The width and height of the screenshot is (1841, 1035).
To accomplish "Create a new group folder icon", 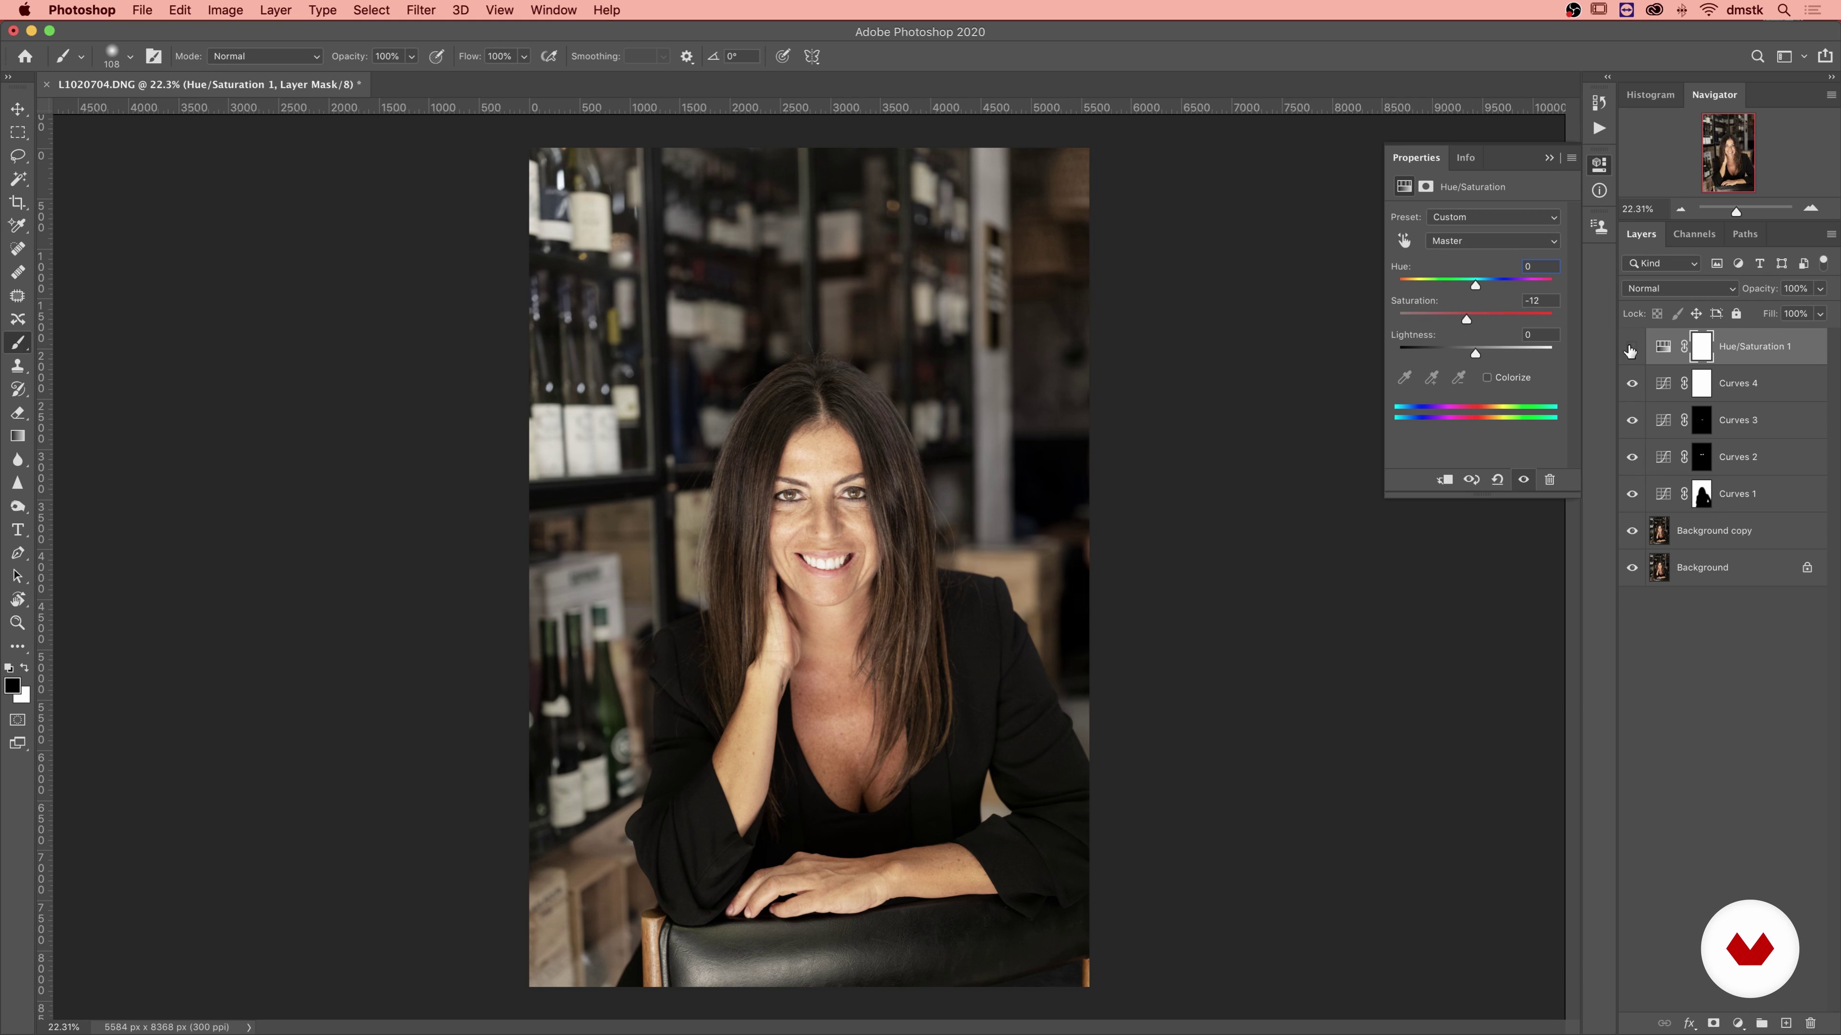I will click(x=1762, y=1023).
